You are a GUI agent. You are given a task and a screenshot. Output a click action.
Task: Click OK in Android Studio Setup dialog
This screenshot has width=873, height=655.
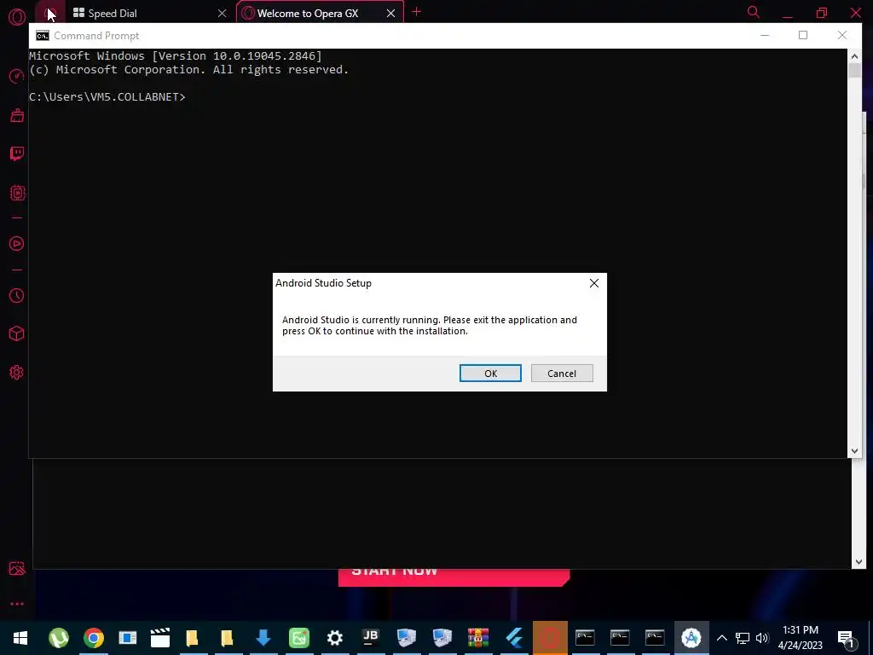(490, 374)
